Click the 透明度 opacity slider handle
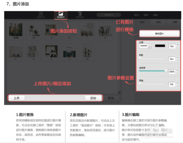The image size is (183, 143). [x=165, y=71]
